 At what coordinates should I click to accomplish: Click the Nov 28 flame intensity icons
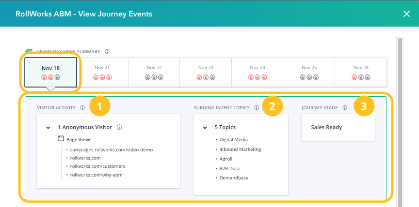[x=361, y=77]
